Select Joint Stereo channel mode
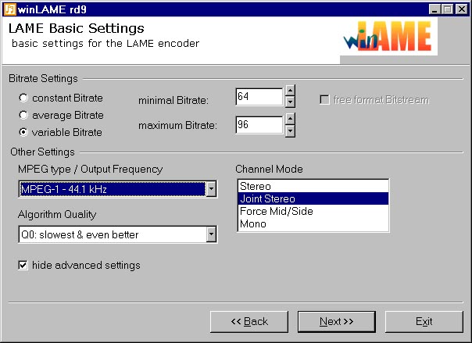Screen dimensions: 472x343 click(x=313, y=198)
